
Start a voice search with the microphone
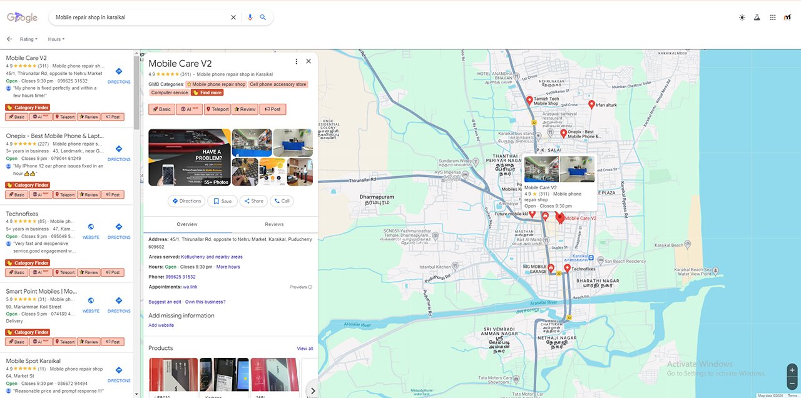tap(250, 17)
